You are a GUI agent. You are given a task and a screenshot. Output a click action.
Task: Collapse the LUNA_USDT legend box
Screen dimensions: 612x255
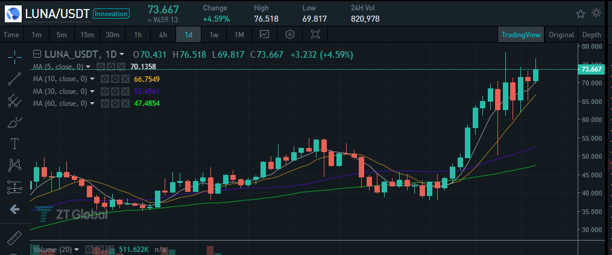(x=37, y=54)
